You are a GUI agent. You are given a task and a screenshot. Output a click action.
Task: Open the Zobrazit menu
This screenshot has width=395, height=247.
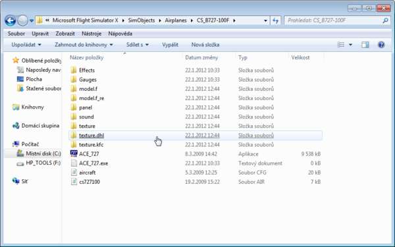(65, 34)
